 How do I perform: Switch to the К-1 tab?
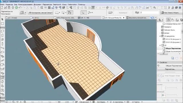pyautogui.click(x=34, y=18)
